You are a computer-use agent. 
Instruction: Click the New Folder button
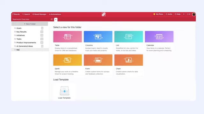point(30,24)
